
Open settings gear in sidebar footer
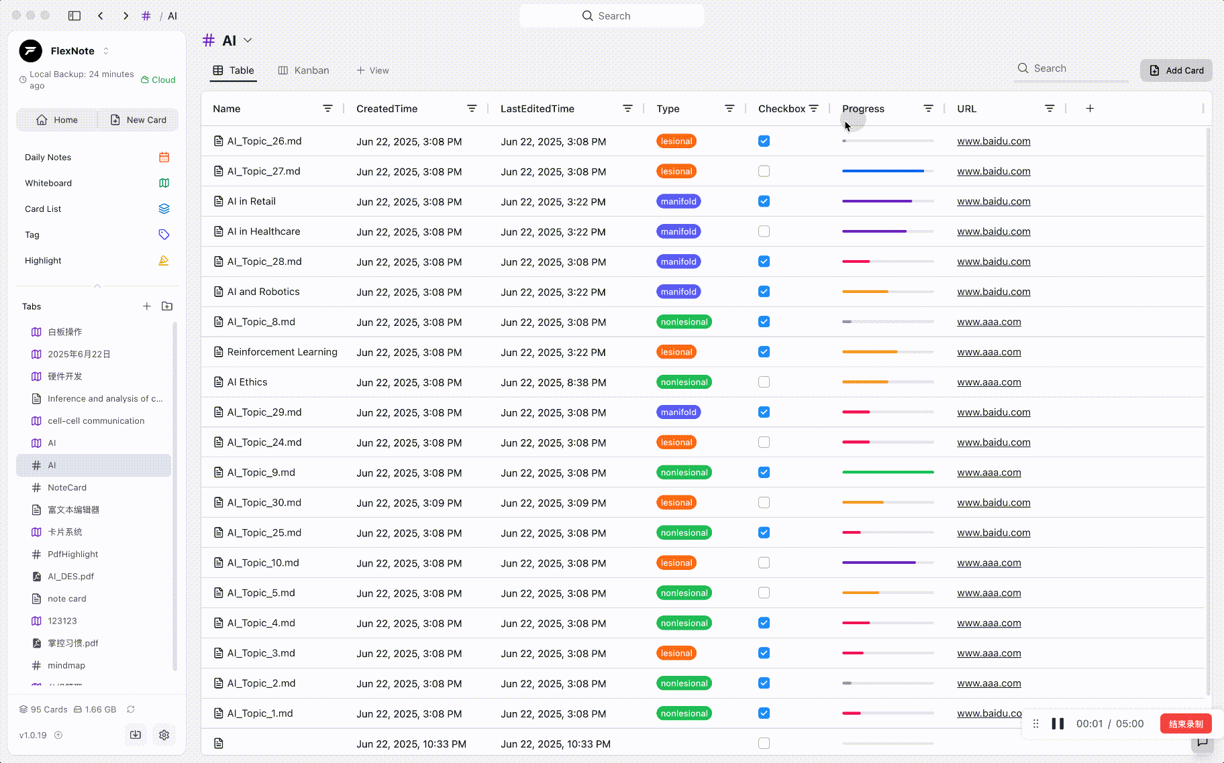[164, 735]
